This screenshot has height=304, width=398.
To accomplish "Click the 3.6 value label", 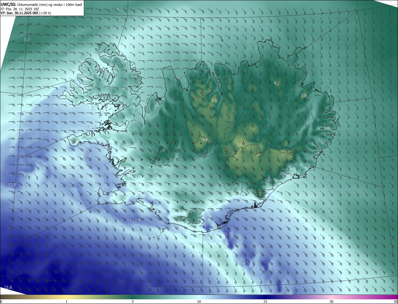I will point(205,140).
